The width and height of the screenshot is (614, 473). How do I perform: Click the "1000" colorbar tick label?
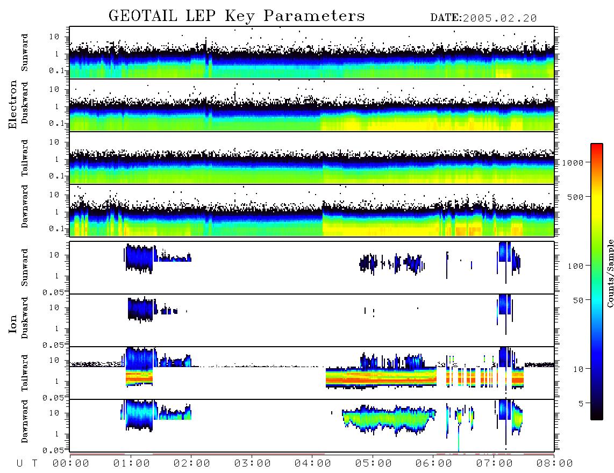[573, 163]
